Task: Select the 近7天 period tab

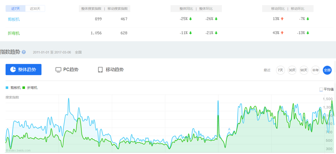Action: coord(15,9)
